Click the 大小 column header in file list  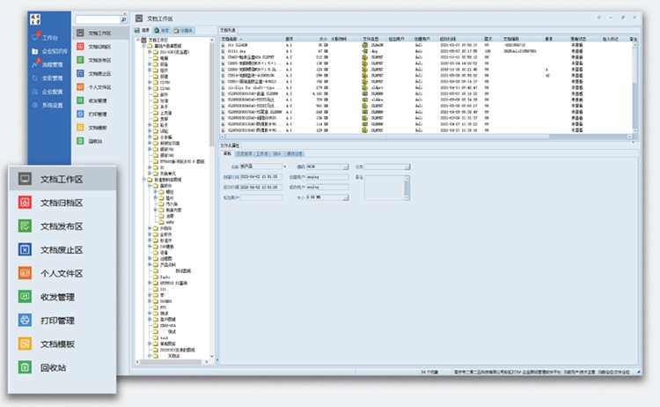click(x=323, y=39)
